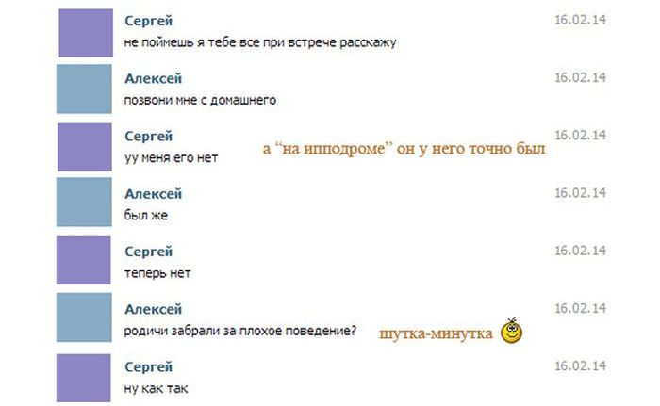
Task: Click Сергей's name above 'теперь нет'
Action: tap(149, 252)
